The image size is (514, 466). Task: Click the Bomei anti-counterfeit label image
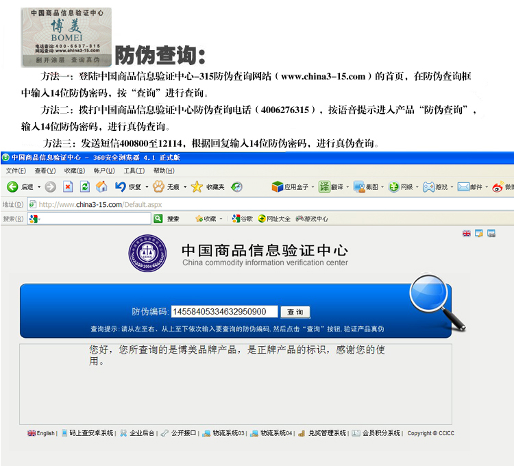click(66, 38)
